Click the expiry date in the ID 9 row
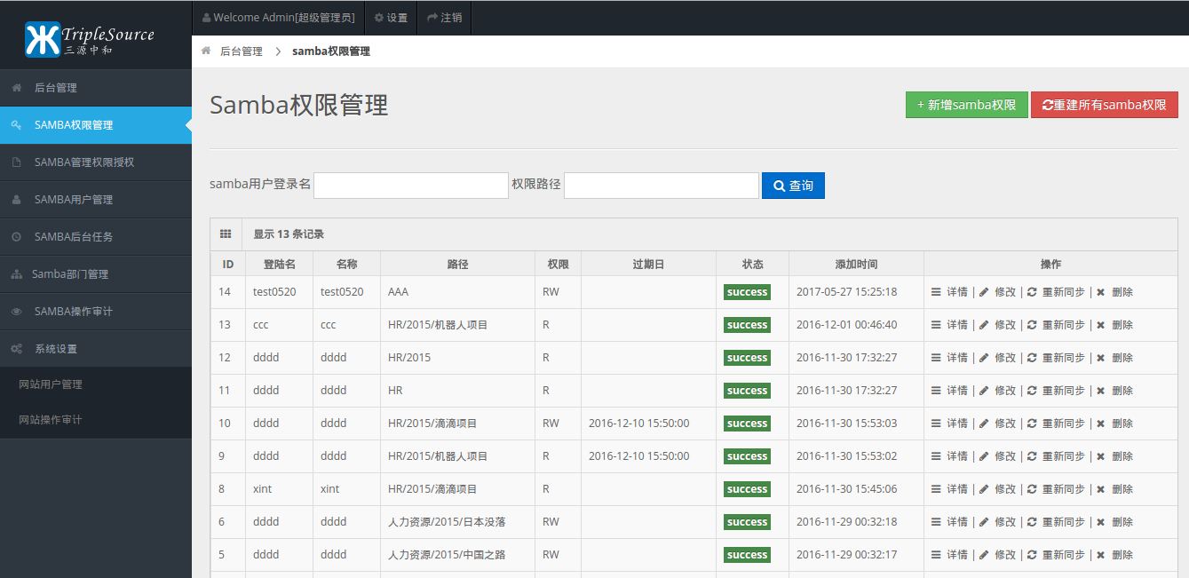This screenshot has height=578, width=1189. click(638, 456)
